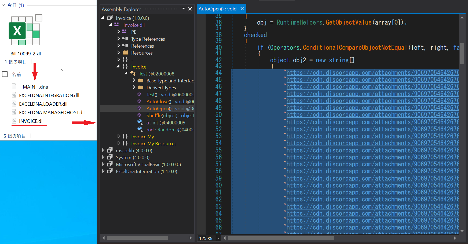Select the AutoClose() : void tree item
This screenshot has height=244, width=468.
(170, 102)
